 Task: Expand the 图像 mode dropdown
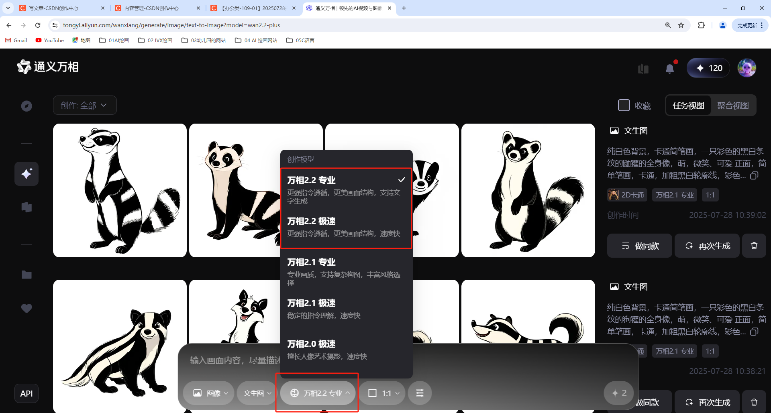click(x=208, y=393)
